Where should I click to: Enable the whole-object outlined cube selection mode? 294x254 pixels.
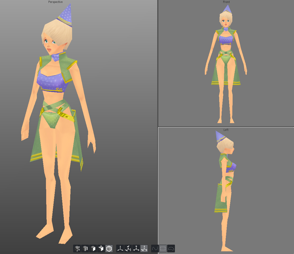pos(109,249)
